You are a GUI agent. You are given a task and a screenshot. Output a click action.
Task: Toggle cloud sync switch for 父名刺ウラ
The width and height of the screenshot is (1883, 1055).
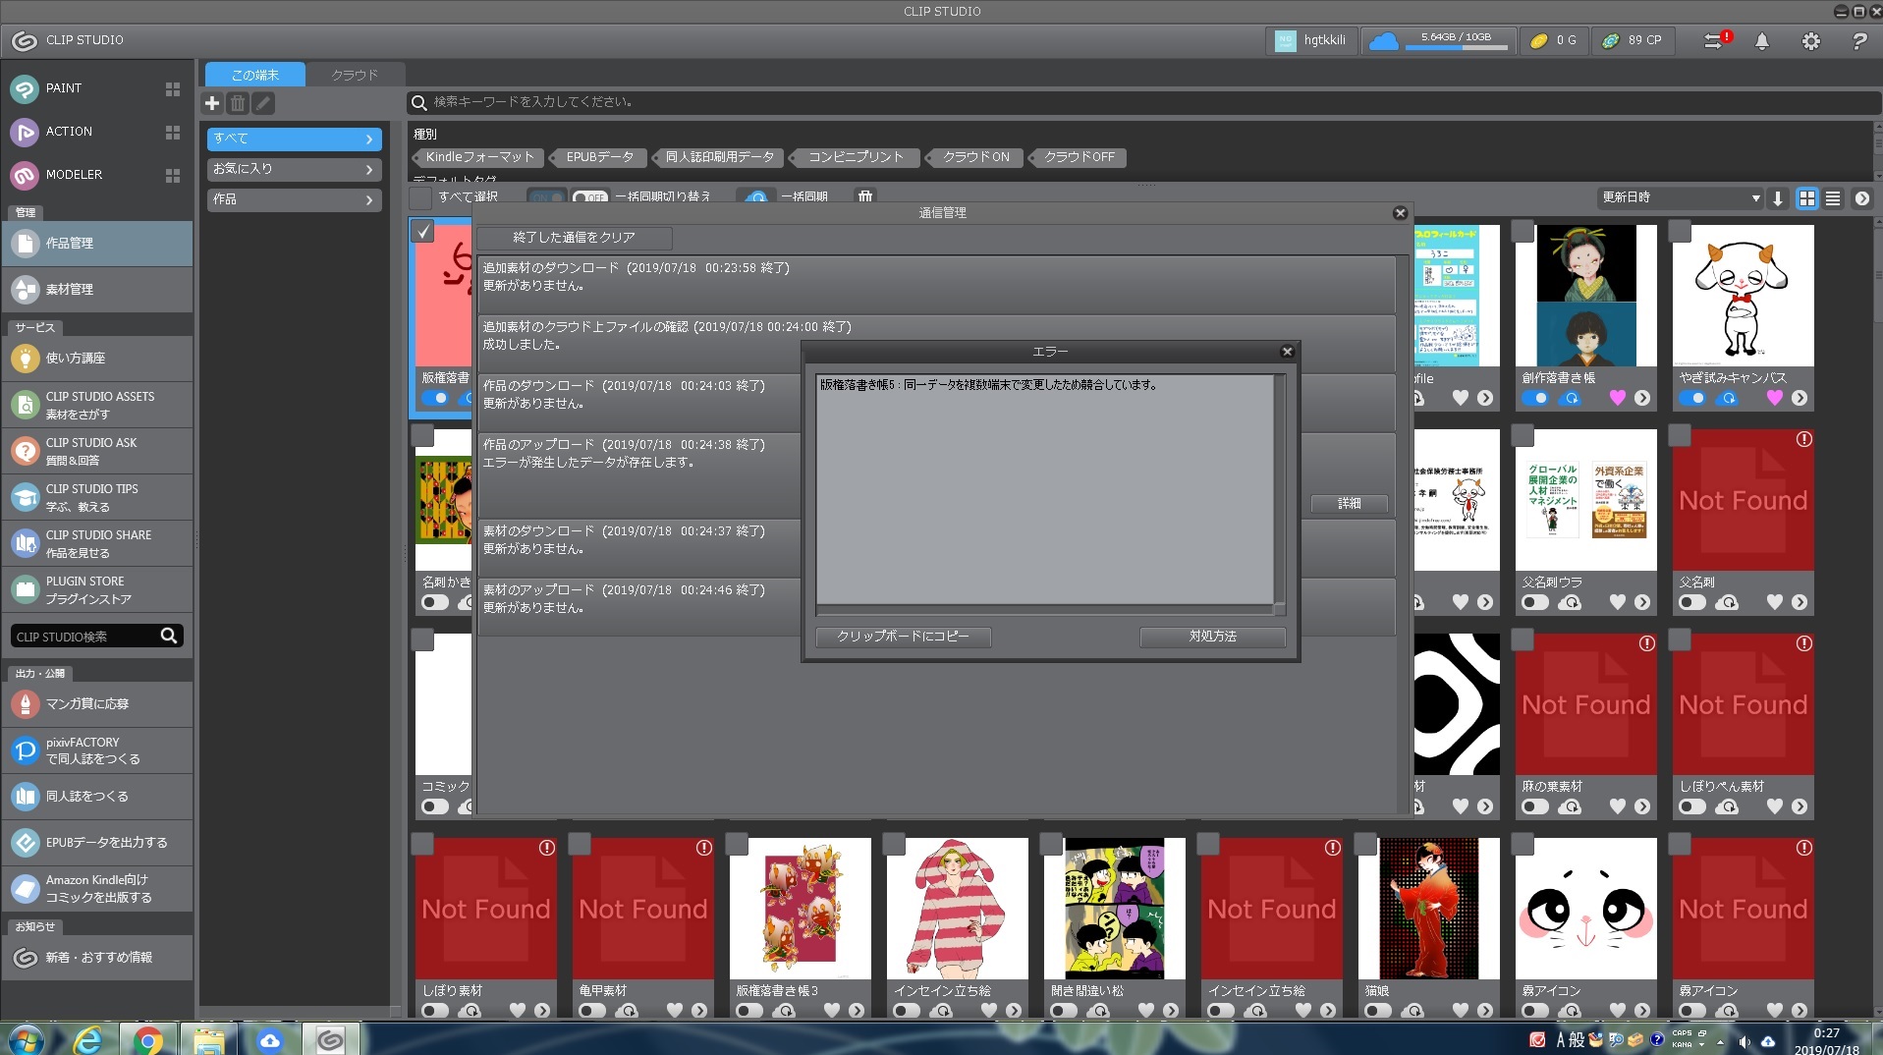click(1534, 602)
